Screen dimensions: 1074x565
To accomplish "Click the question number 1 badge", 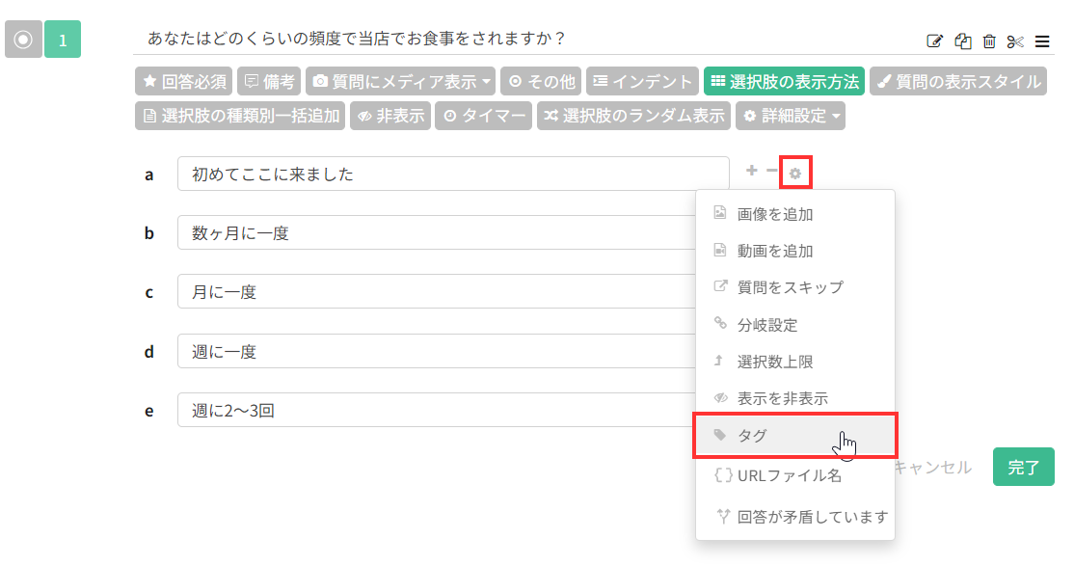I will click(x=63, y=39).
